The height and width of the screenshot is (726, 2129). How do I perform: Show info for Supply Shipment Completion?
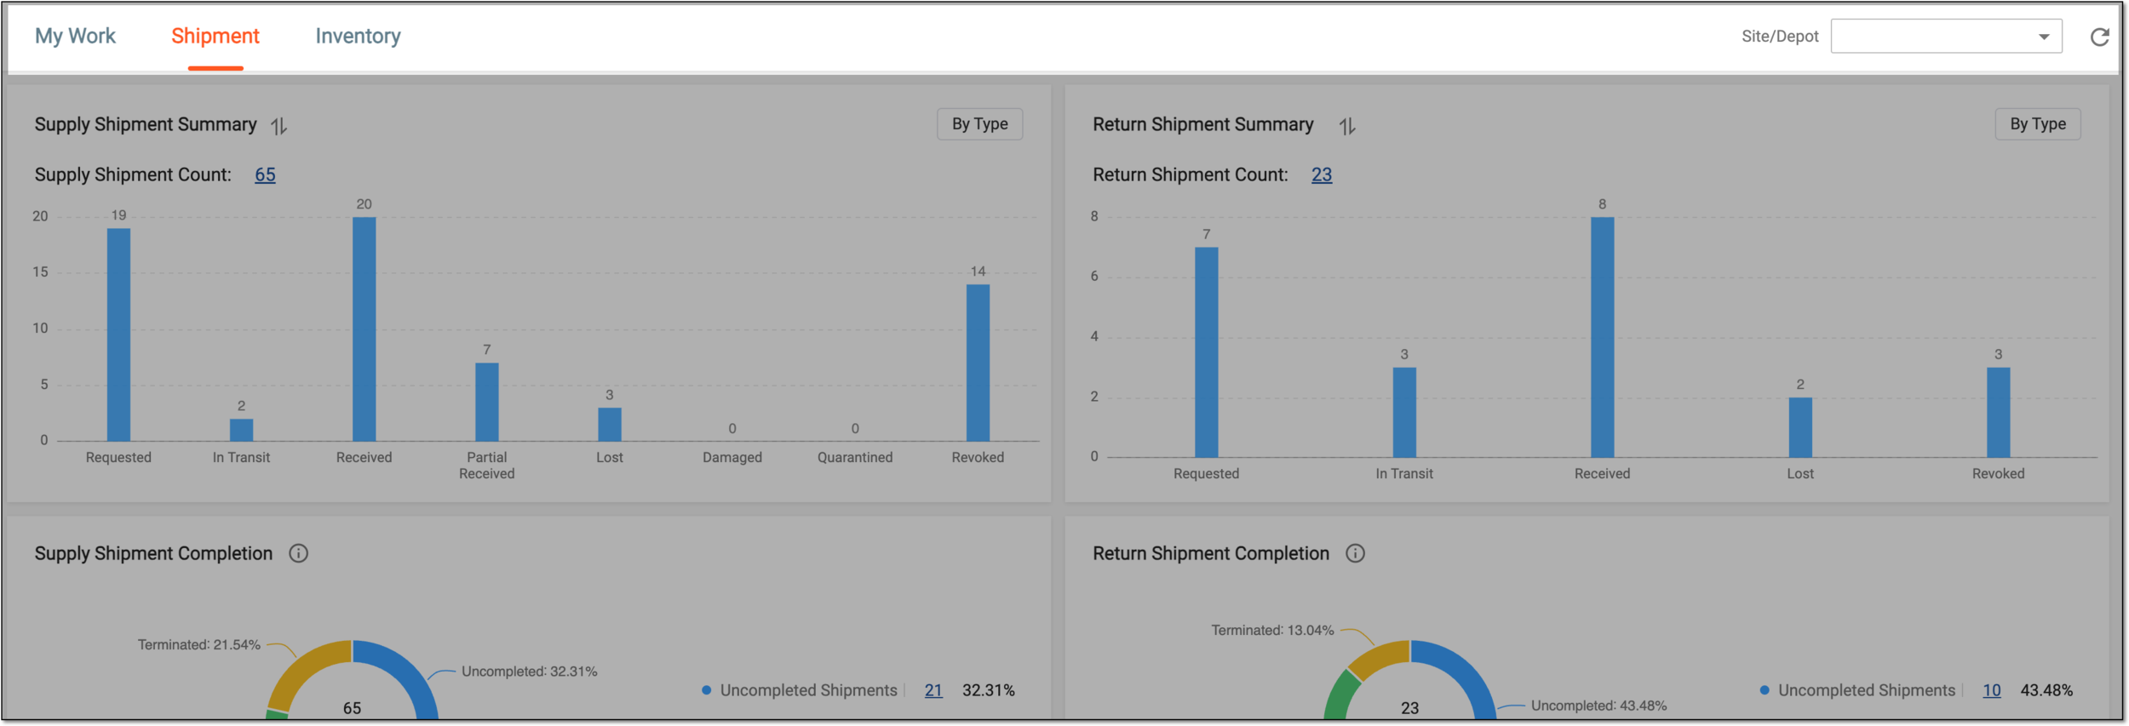[x=298, y=553]
